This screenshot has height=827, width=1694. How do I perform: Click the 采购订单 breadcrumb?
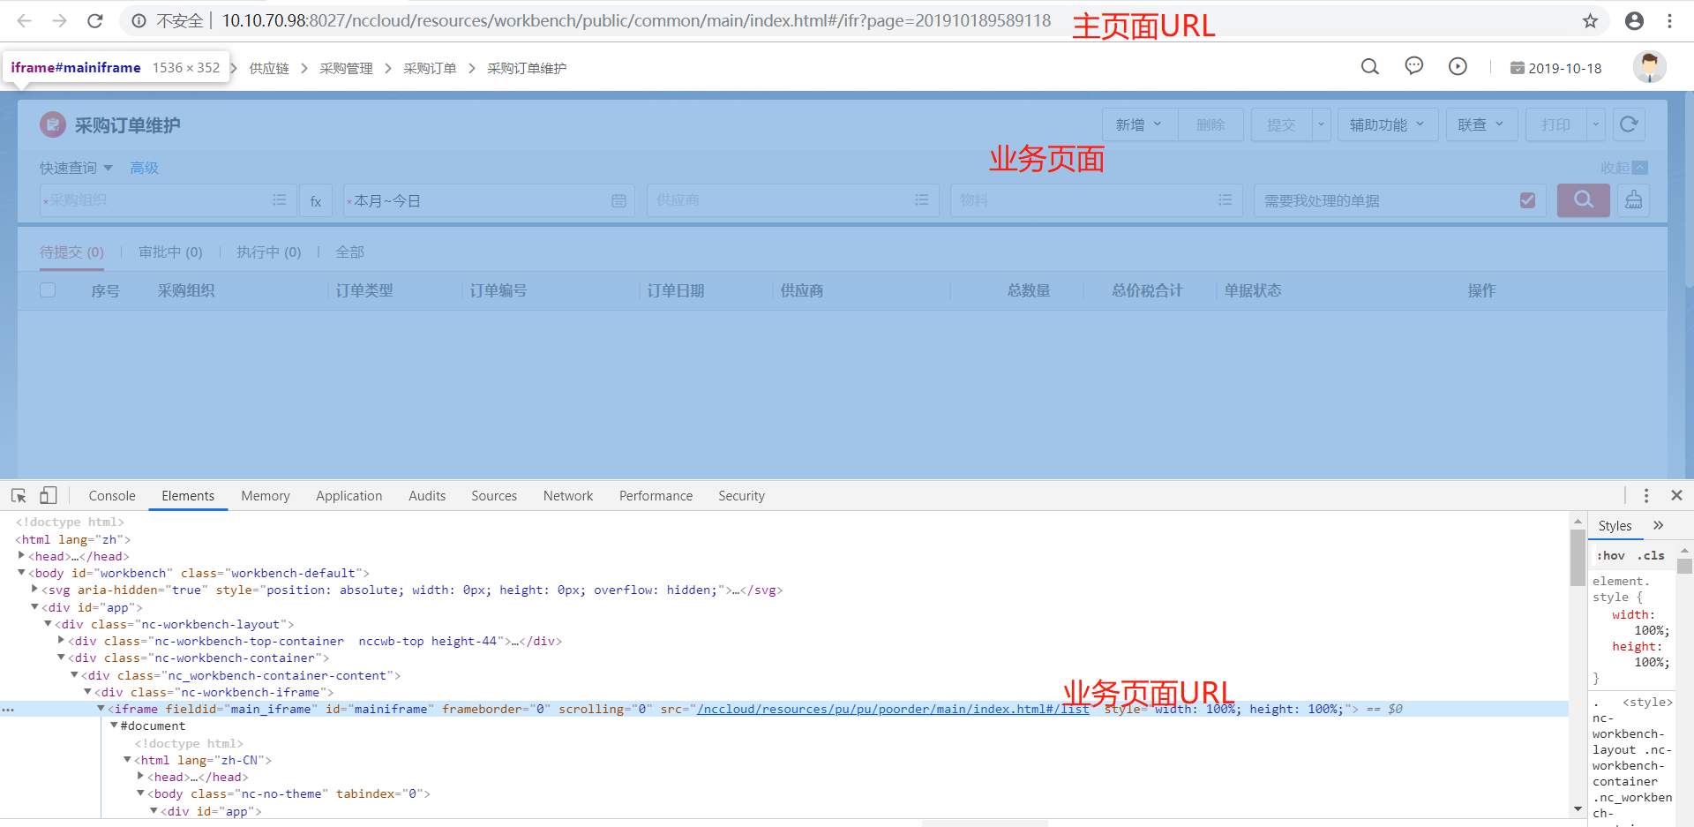tap(430, 68)
